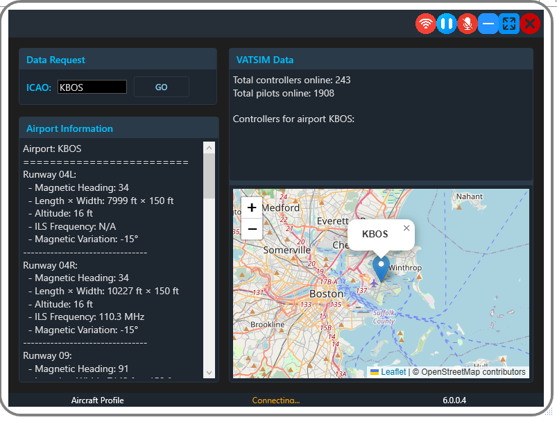Expand window with fullscreen arrows icon
The image size is (557, 422).
[509, 24]
